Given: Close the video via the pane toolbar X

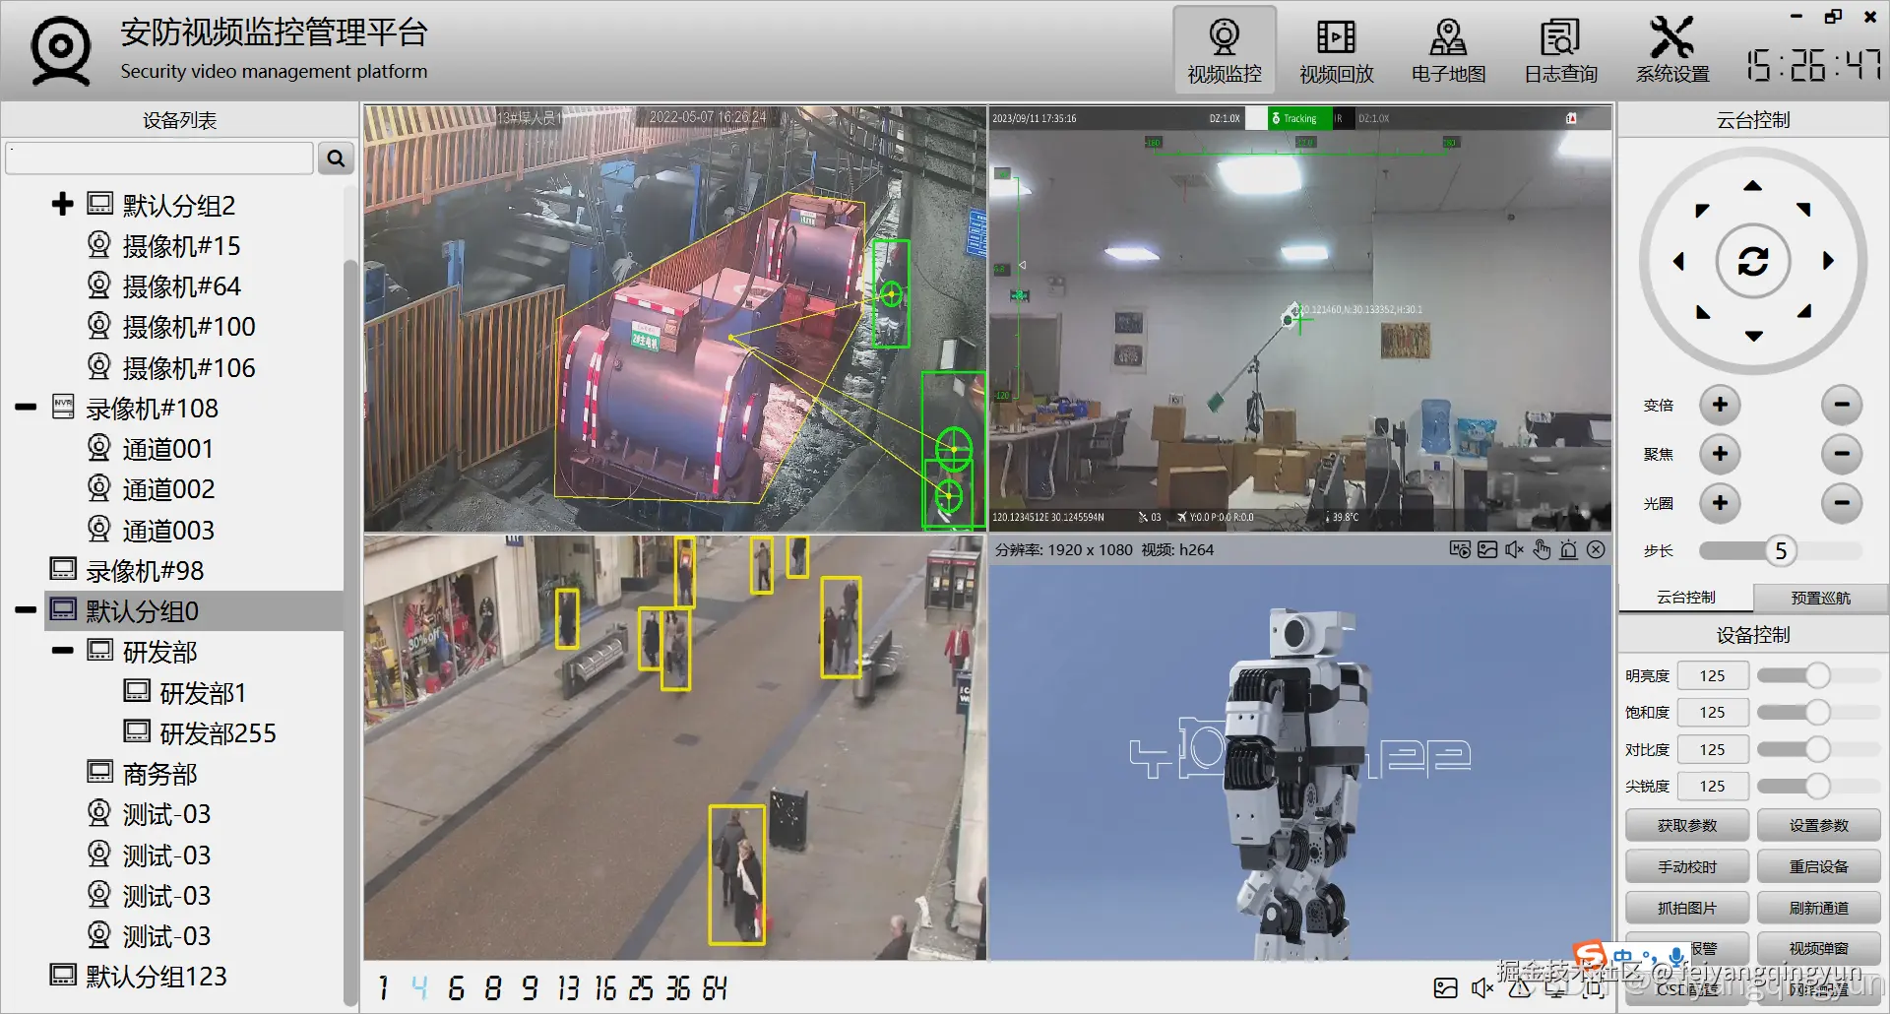Looking at the screenshot, I should [1596, 549].
